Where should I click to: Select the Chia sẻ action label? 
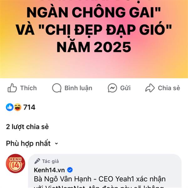tap(169, 88)
